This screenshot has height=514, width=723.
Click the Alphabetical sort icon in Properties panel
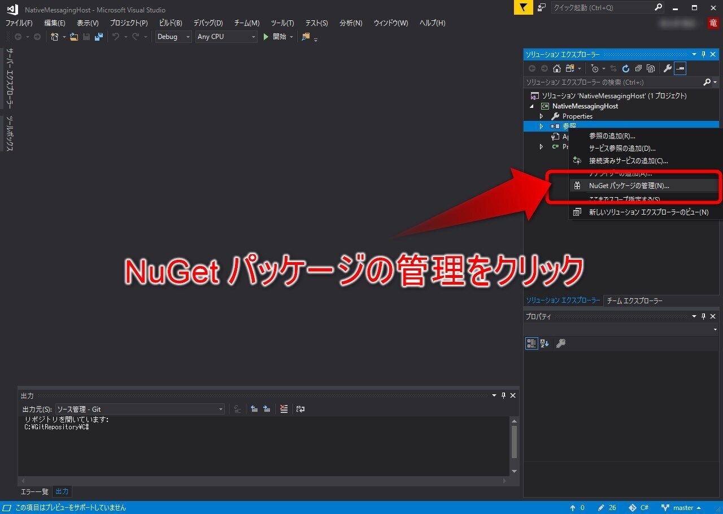(545, 343)
